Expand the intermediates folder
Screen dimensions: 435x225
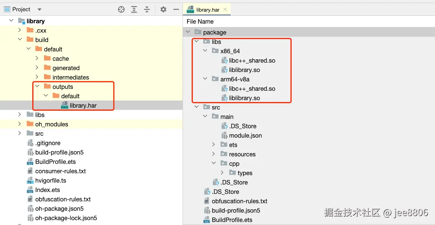[37, 77]
